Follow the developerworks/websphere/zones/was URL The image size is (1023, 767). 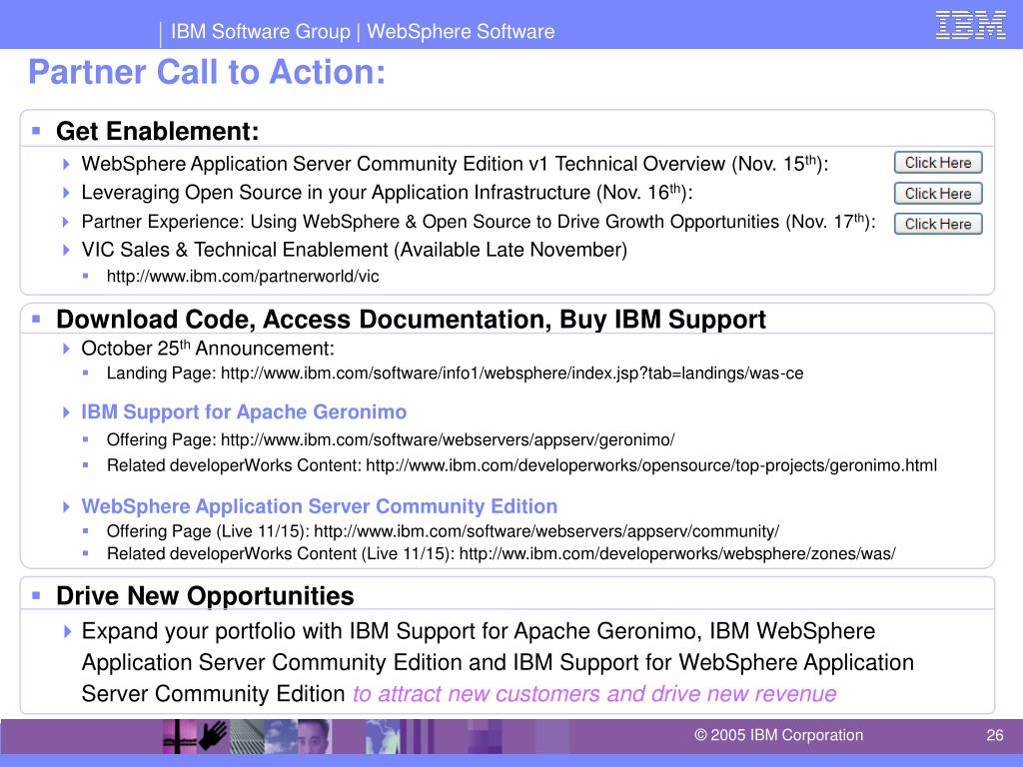pyautogui.click(x=677, y=553)
